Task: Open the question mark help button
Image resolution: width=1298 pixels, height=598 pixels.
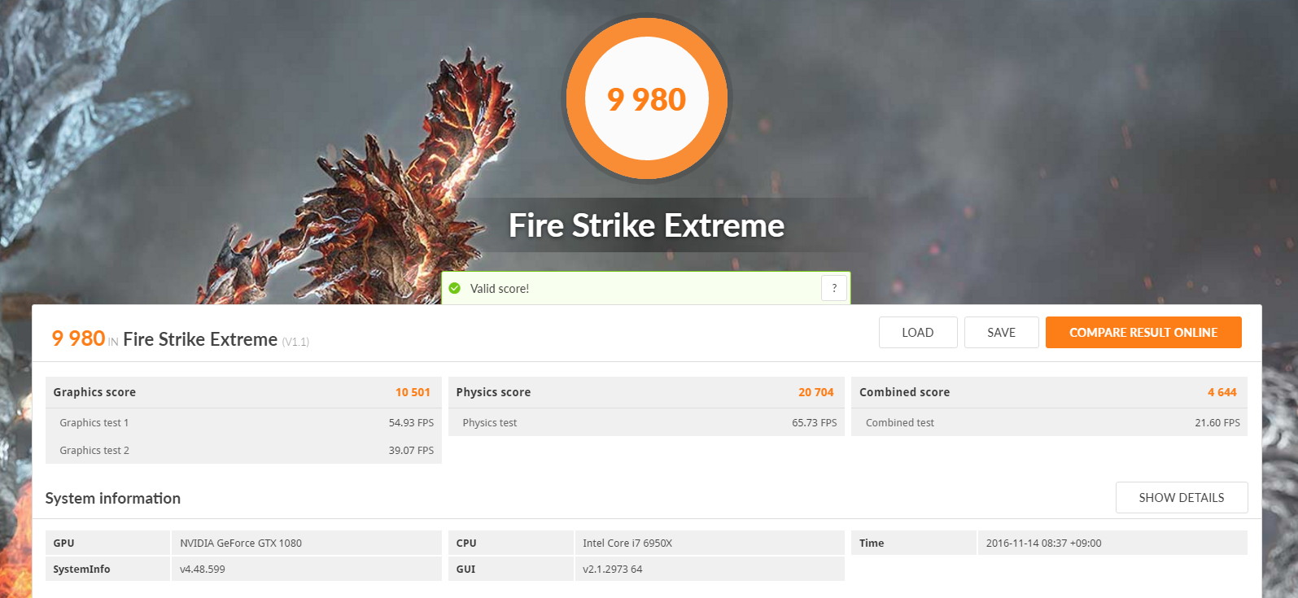Action: point(834,288)
